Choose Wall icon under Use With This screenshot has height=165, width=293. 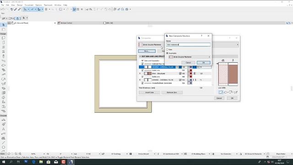[x=221, y=92]
